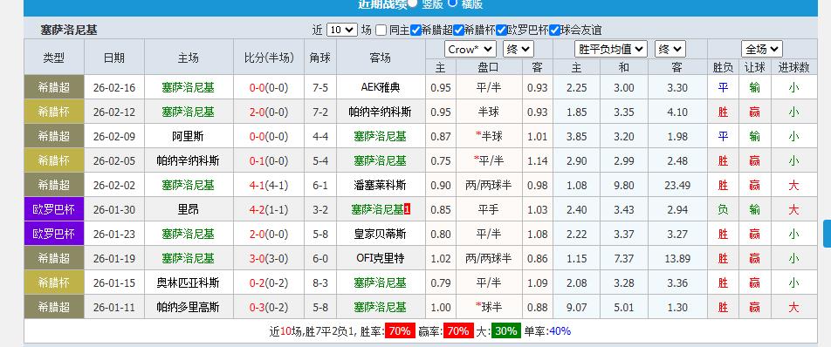Click the 0-3(0-2) score link
831x347 pixels.
269,307
